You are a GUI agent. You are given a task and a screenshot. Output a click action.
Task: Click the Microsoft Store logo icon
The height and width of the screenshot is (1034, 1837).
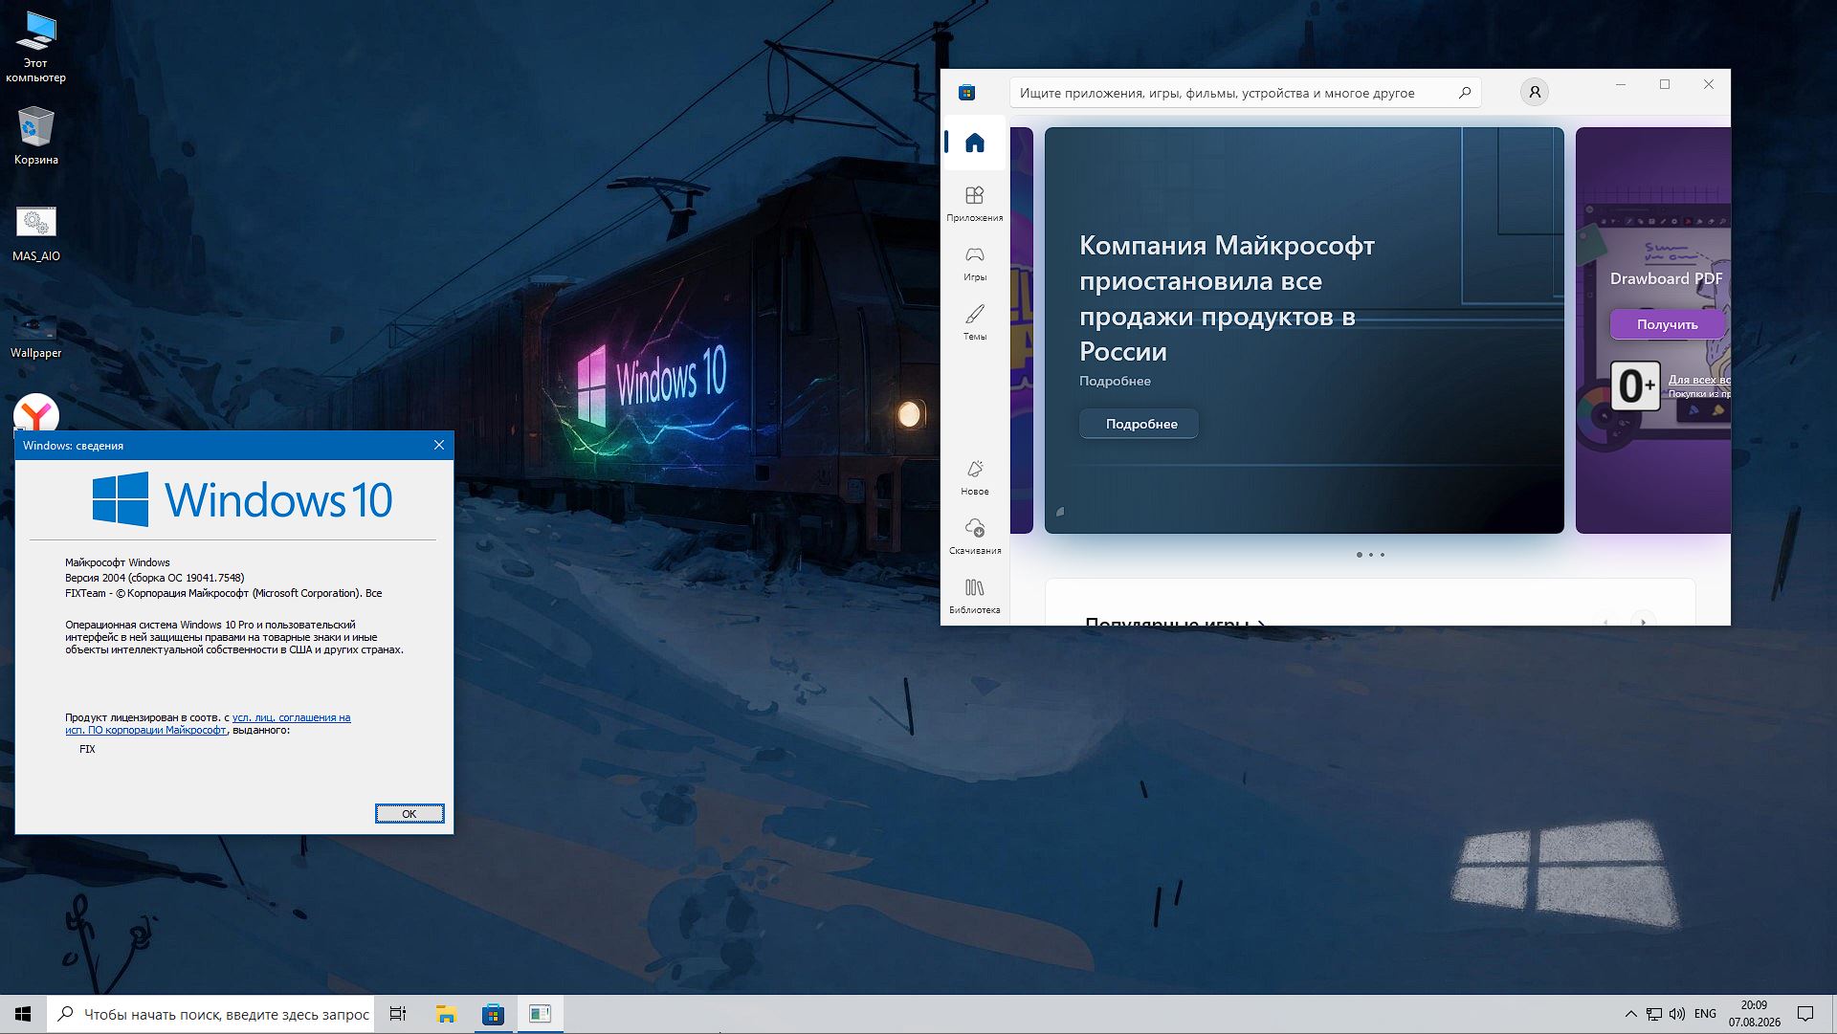coord(966,92)
